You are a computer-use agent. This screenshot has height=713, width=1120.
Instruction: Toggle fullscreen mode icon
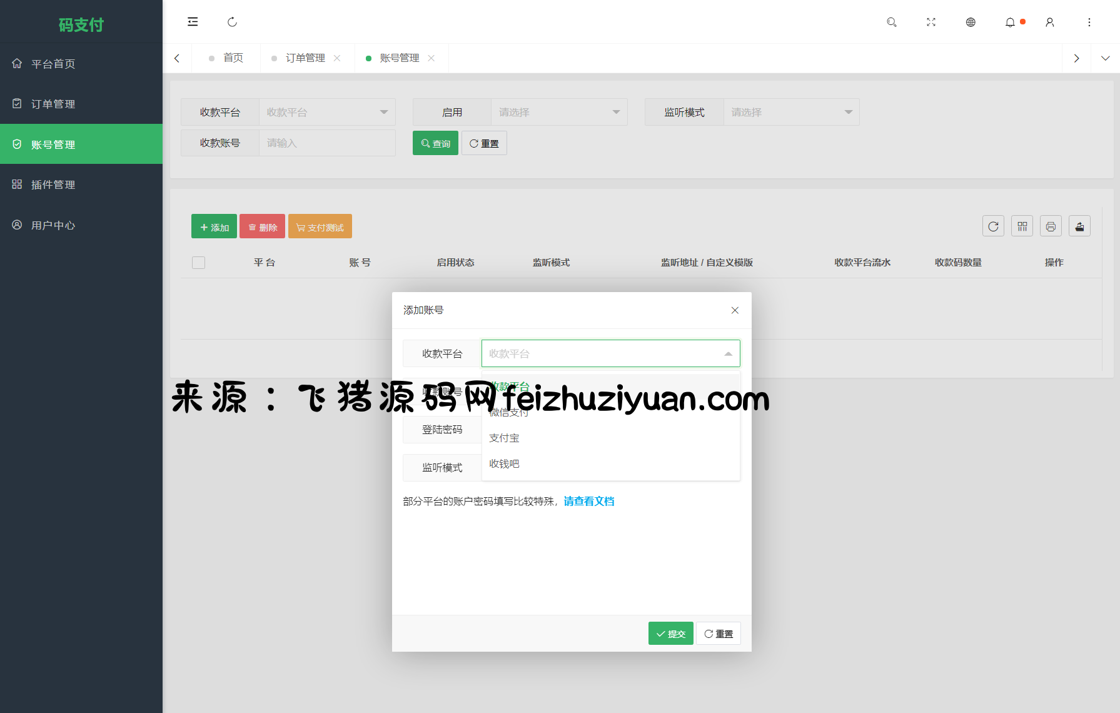pos(931,22)
